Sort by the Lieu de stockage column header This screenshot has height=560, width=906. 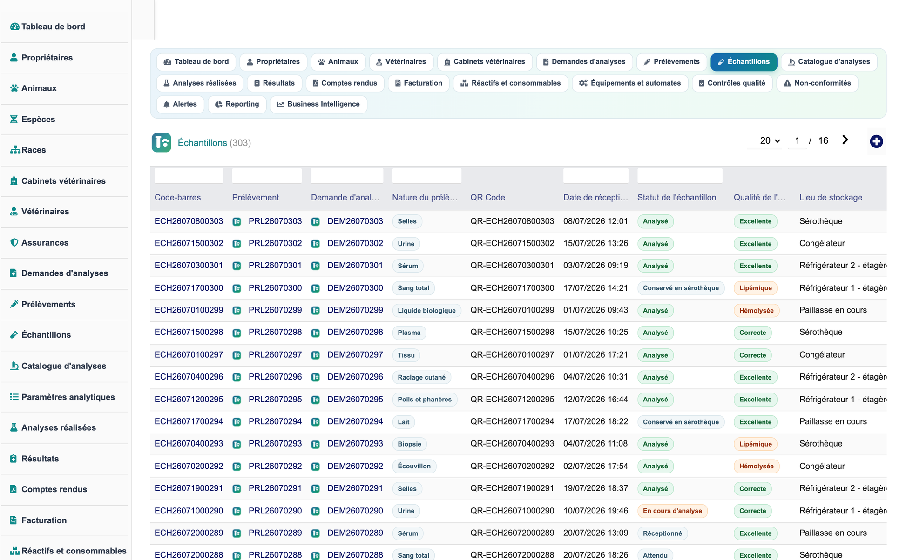click(x=831, y=198)
